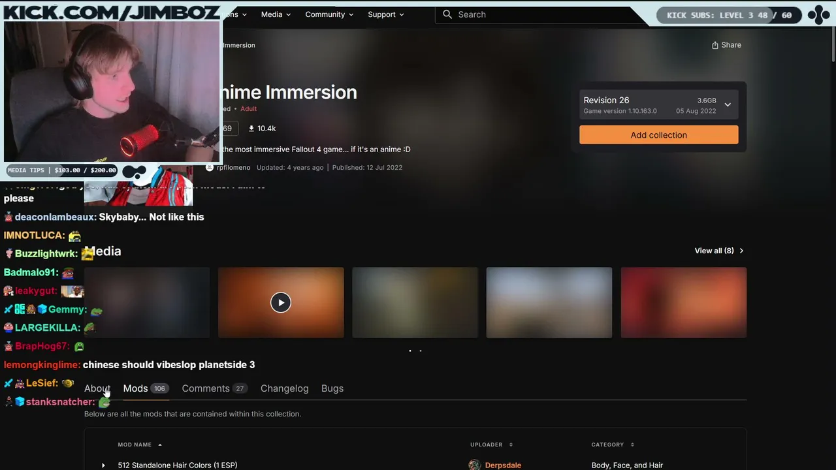Click Derpsdale's avatar icon
The height and width of the screenshot is (470, 836).
[x=475, y=465]
